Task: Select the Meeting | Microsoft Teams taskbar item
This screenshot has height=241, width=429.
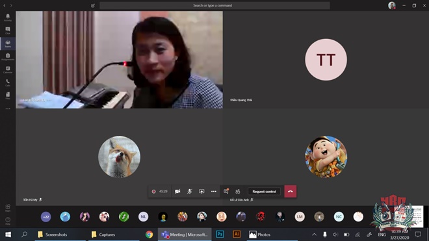Action: (x=185, y=235)
